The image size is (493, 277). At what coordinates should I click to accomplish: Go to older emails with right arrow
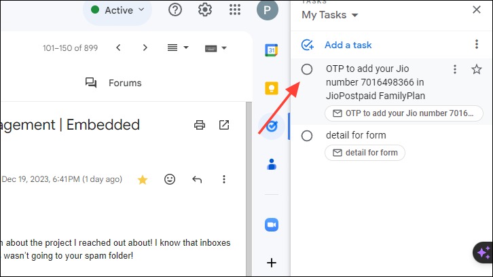click(145, 48)
